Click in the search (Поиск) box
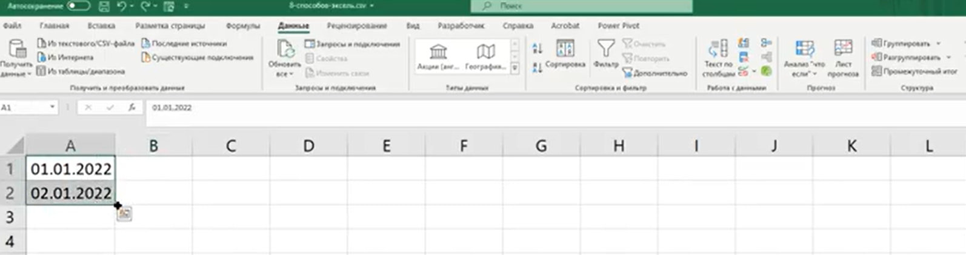 (581, 6)
